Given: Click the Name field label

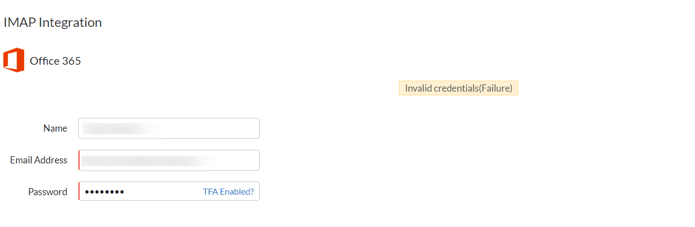Looking at the screenshot, I should pos(55,128).
